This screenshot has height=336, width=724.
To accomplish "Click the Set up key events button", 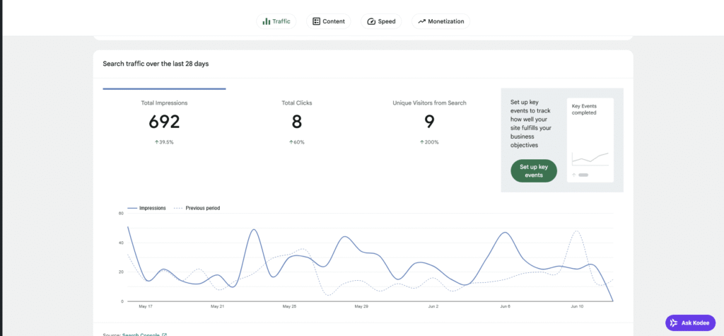I will tap(534, 171).
